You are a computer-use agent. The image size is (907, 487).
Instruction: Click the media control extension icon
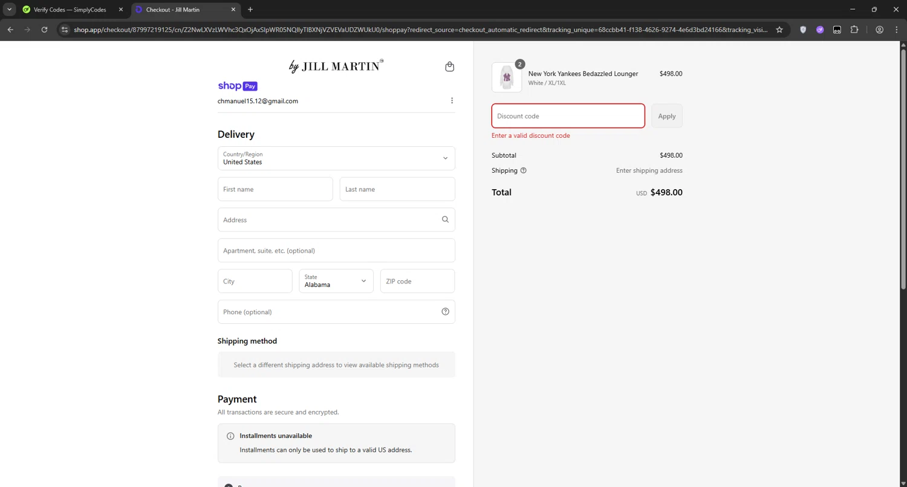click(837, 30)
